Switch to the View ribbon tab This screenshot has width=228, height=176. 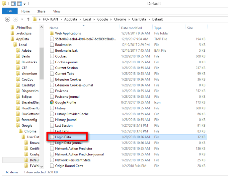click(56, 11)
